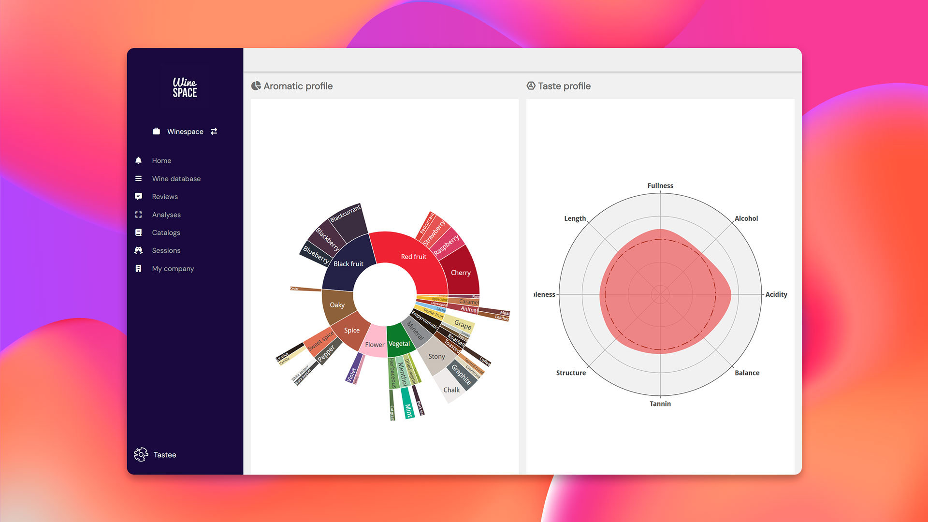928x522 pixels.
Task: Click the Oaky segment in the sunburst
Action: (337, 305)
